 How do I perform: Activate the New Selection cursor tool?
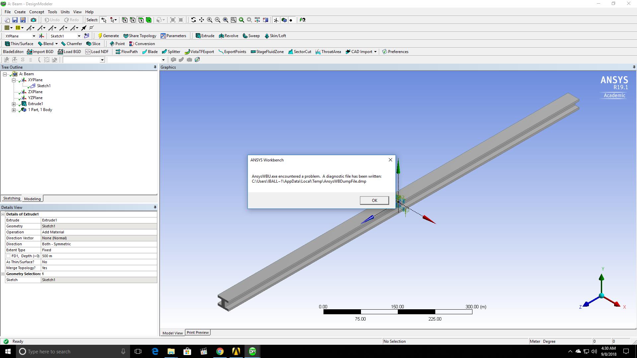coord(104,20)
